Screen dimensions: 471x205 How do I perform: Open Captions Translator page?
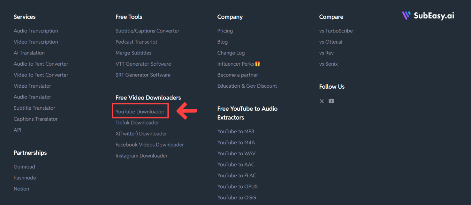click(x=36, y=119)
